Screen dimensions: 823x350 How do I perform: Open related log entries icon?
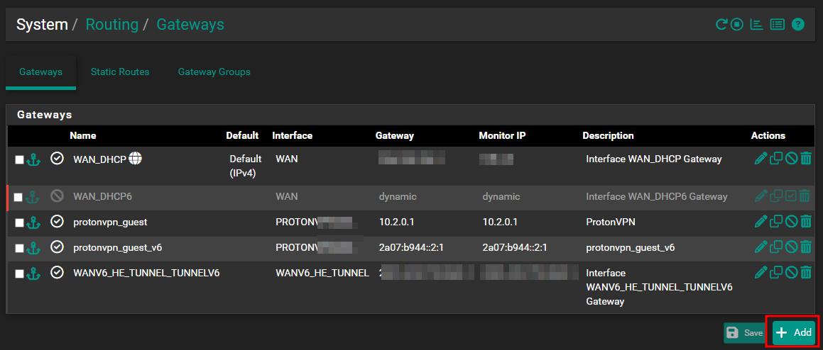coord(777,24)
